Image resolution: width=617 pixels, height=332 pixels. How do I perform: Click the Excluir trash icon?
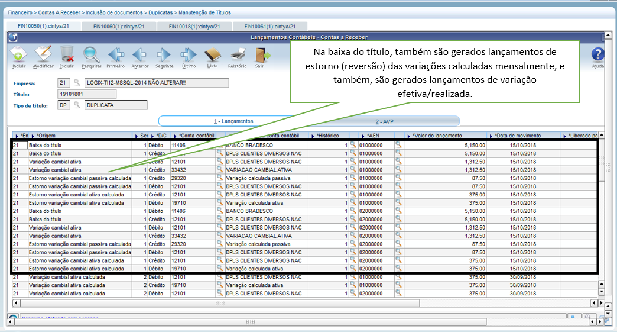[67, 54]
